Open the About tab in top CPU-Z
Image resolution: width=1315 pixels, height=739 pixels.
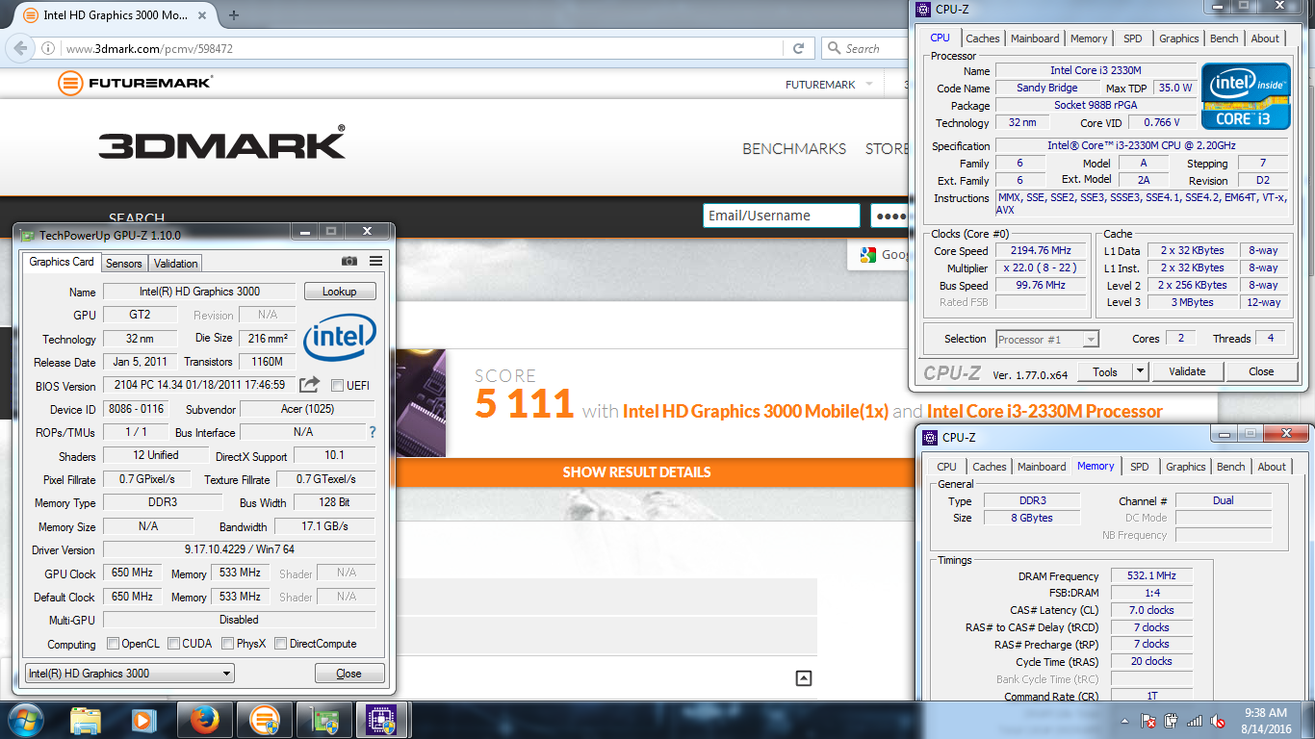pyautogui.click(x=1266, y=38)
